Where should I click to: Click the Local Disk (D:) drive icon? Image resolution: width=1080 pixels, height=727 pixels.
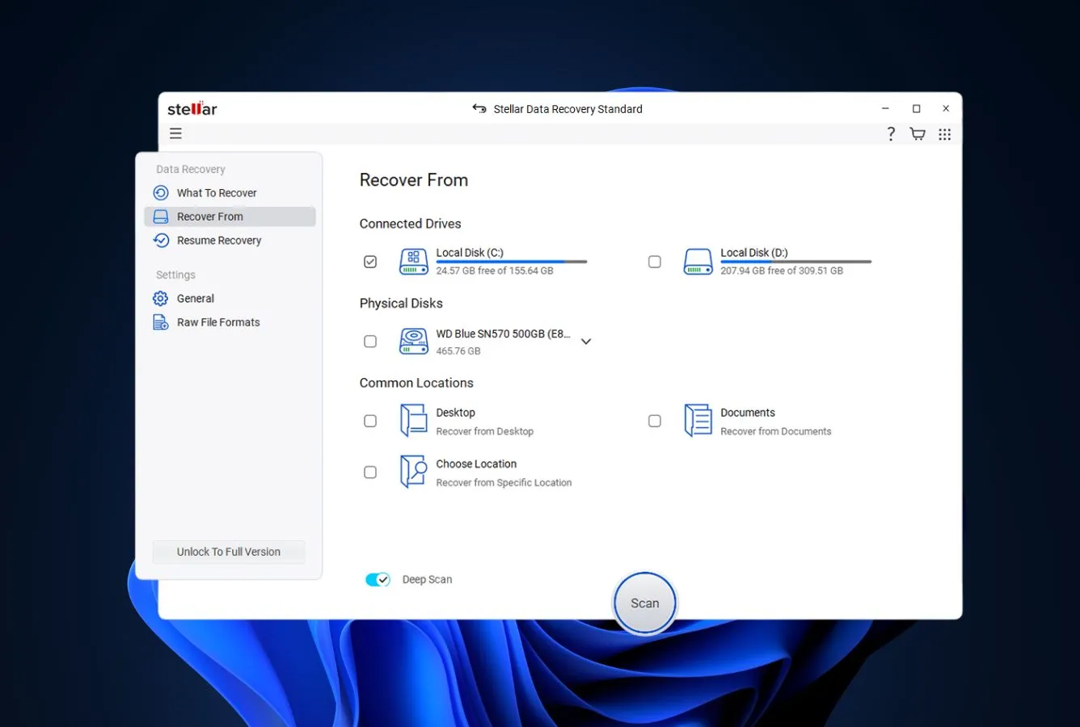[x=698, y=262]
